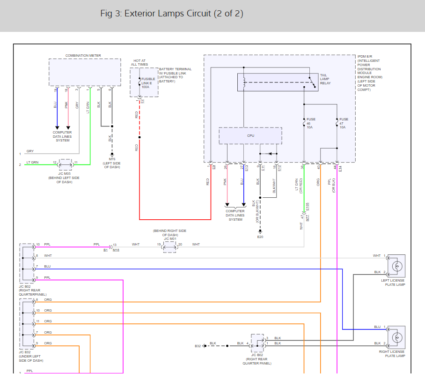Select the HOT AT ALL TIMES label

click(139, 63)
